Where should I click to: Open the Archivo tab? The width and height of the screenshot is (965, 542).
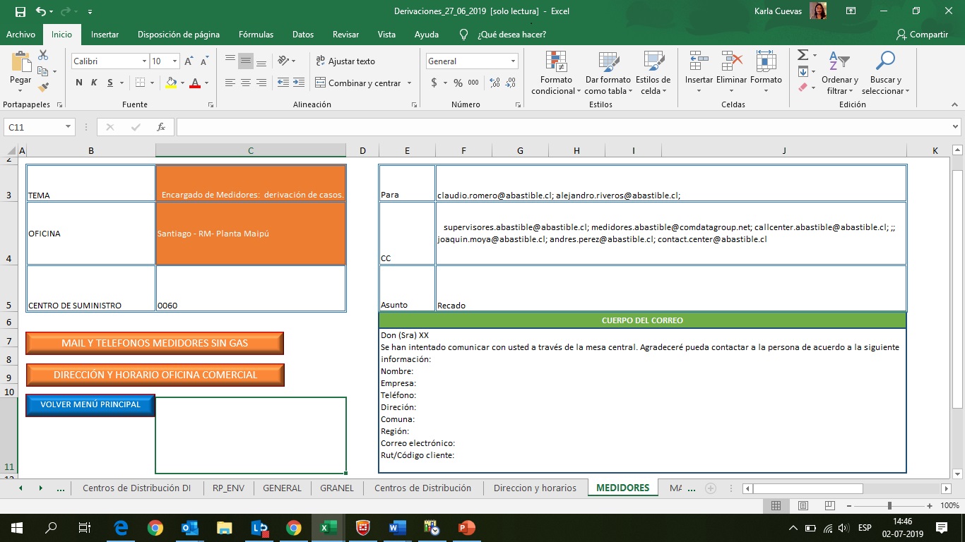point(20,34)
